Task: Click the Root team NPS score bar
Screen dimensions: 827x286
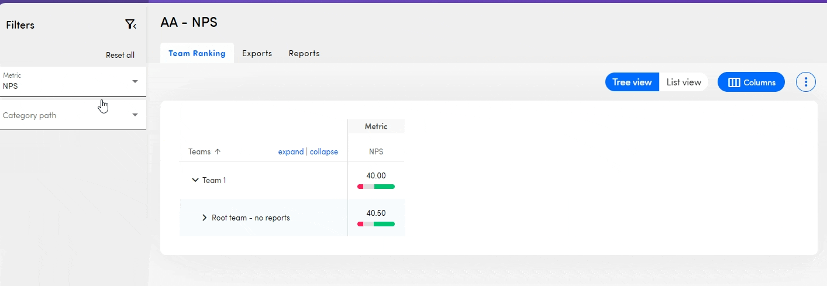Action: [375, 224]
